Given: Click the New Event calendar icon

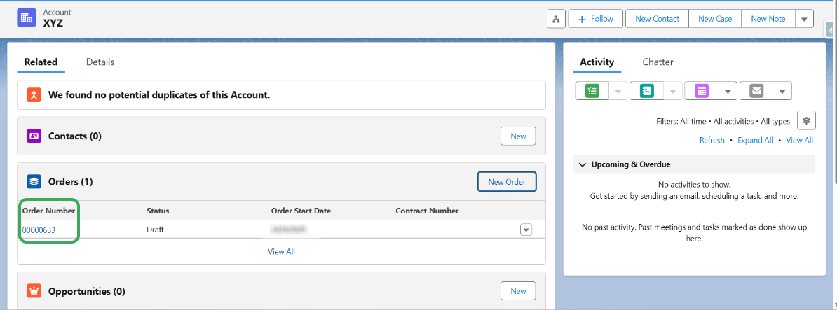Looking at the screenshot, I should 702,91.
